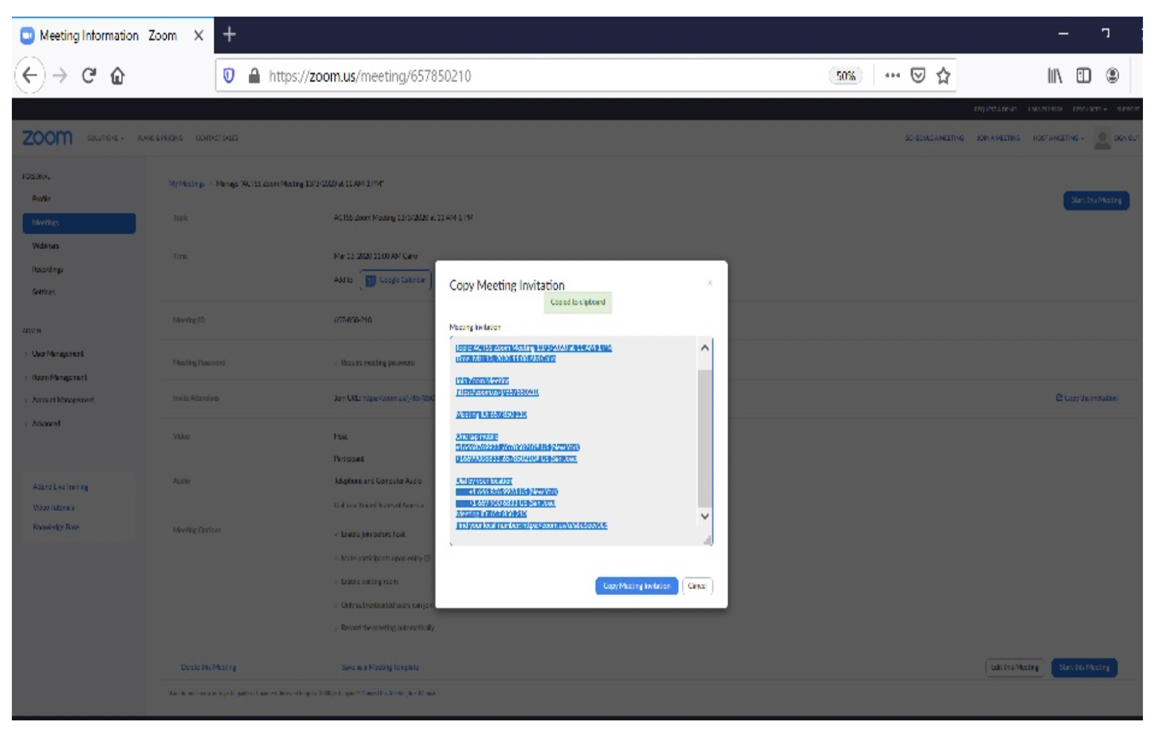1156x737 pixels.
Task: Expand Account Management section
Action: 62,400
